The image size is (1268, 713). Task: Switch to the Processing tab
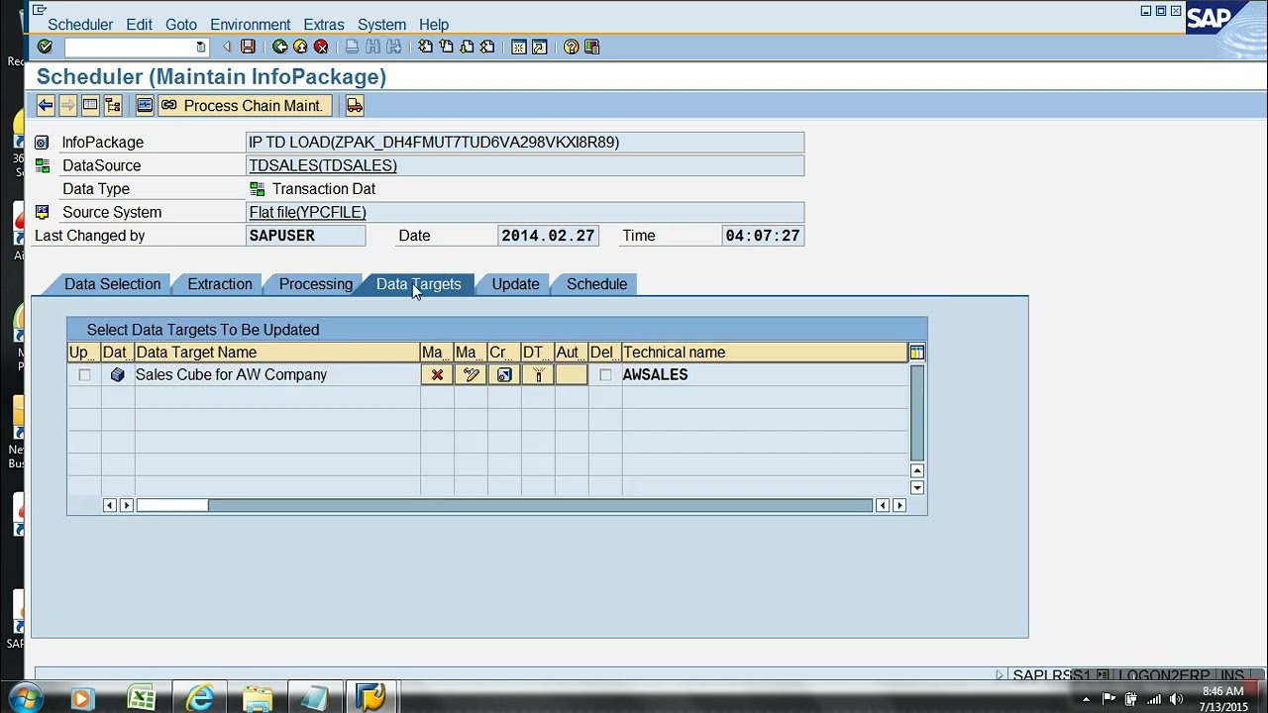pos(316,284)
